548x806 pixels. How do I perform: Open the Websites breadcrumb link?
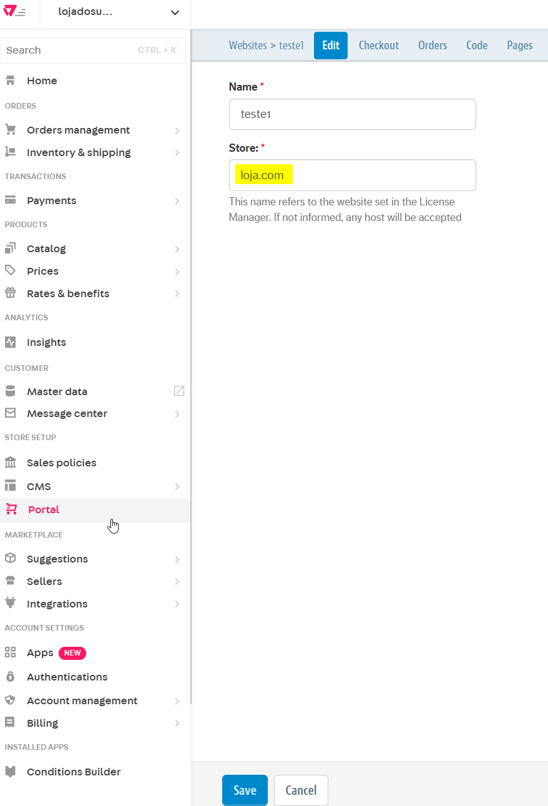pos(247,45)
